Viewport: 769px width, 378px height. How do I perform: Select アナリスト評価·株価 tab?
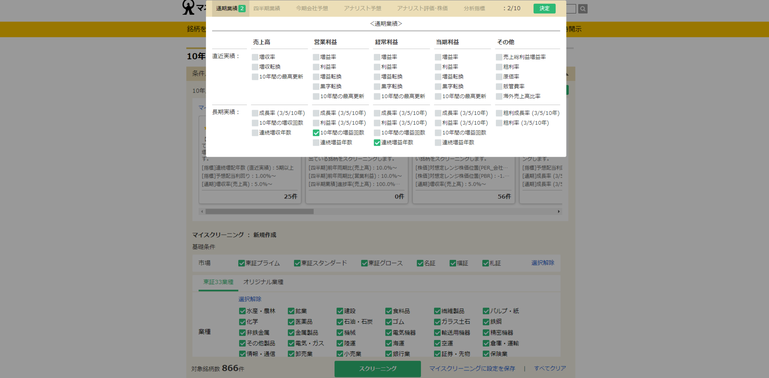tap(422, 8)
